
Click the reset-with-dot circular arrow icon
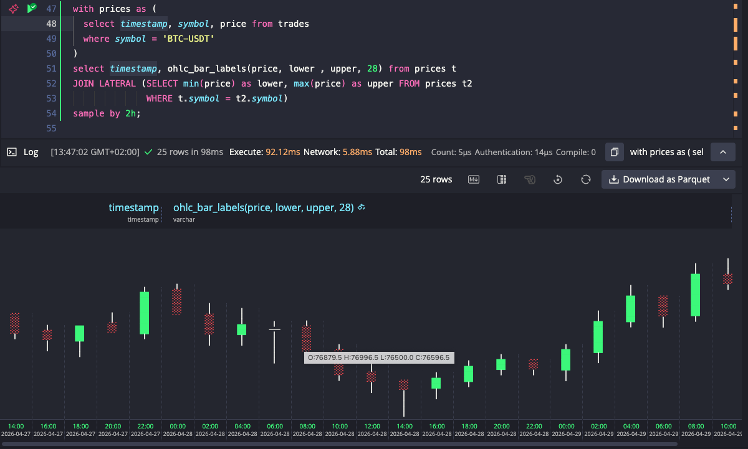(x=558, y=179)
